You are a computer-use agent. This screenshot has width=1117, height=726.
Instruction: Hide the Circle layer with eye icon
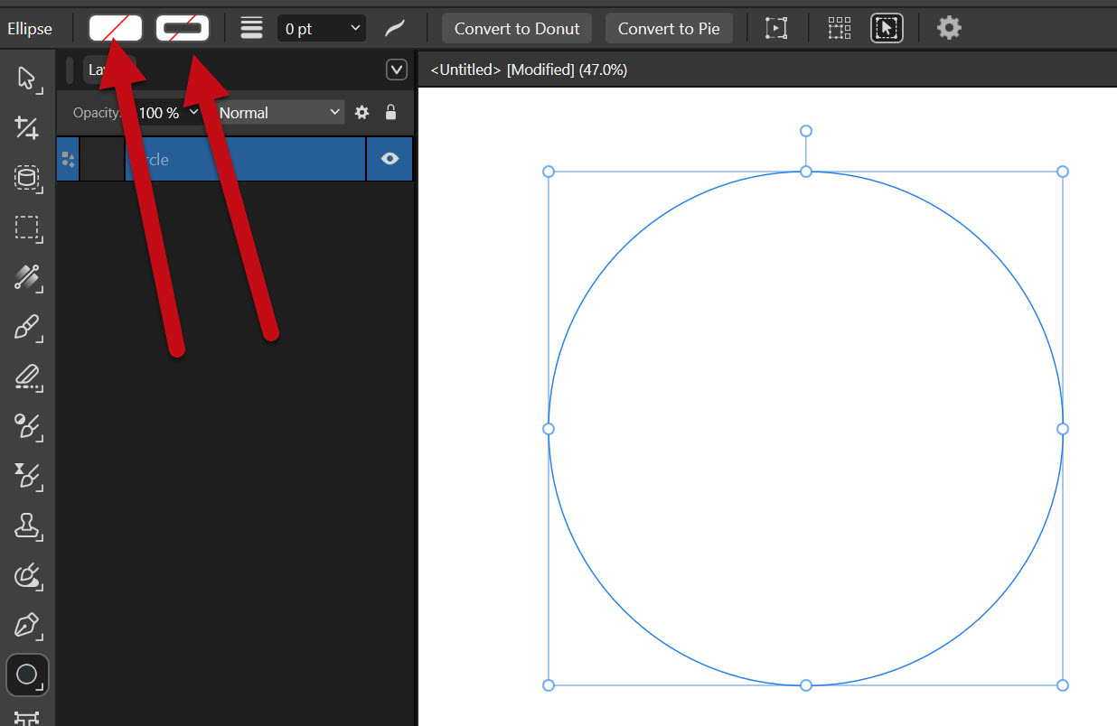pyautogui.click(x=390, y=159)
